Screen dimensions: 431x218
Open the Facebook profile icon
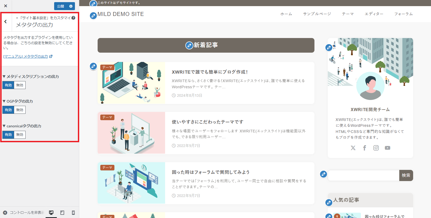coord(365,148)
